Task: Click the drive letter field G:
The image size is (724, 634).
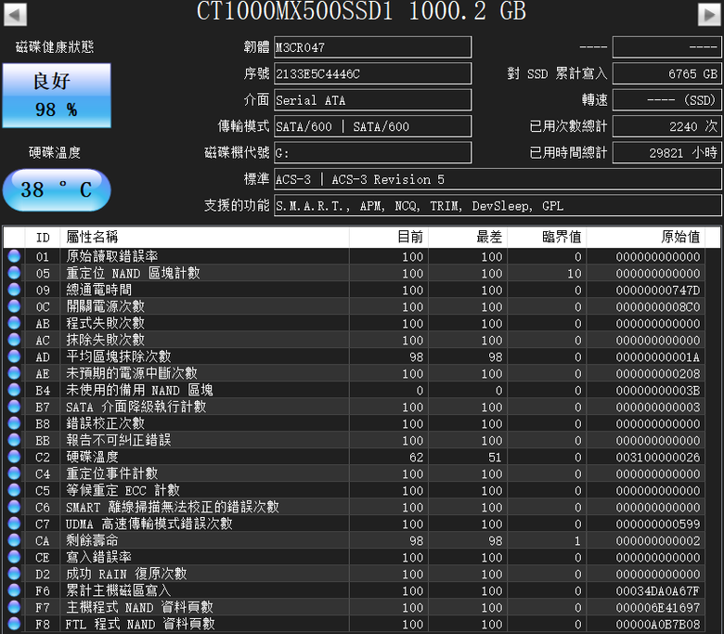Action: point(372,152)
